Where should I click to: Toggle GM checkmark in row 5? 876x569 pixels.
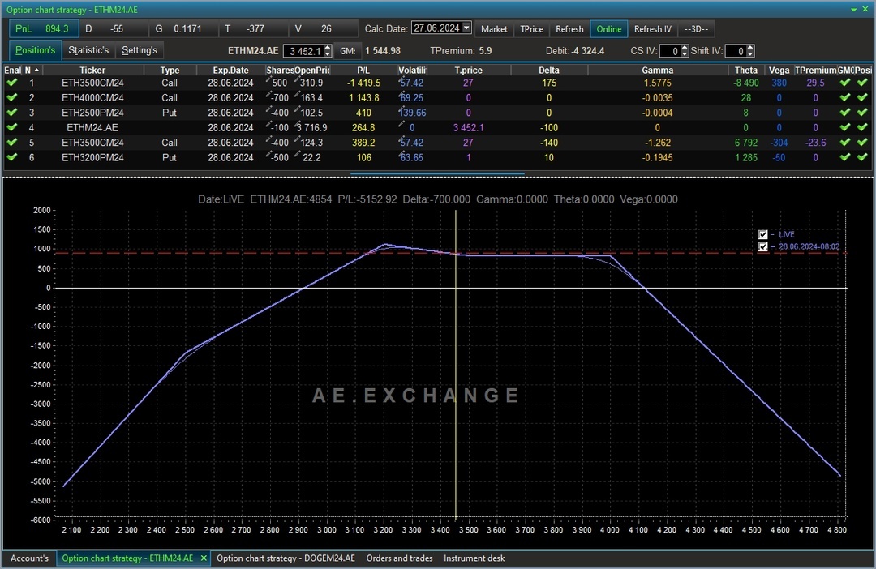(845, 143)
